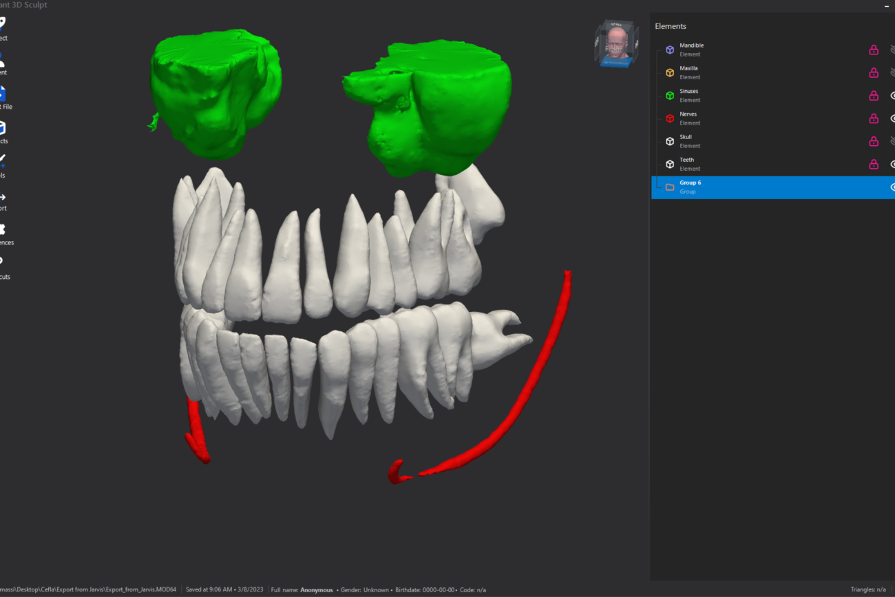Toggle the lock on Sinuses element
The height and width of the screenshot is (597, 895).
[x=874, y=96]
